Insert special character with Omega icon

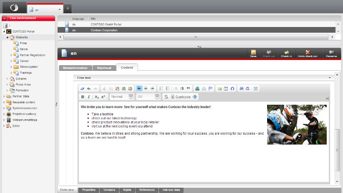point(232,88)
